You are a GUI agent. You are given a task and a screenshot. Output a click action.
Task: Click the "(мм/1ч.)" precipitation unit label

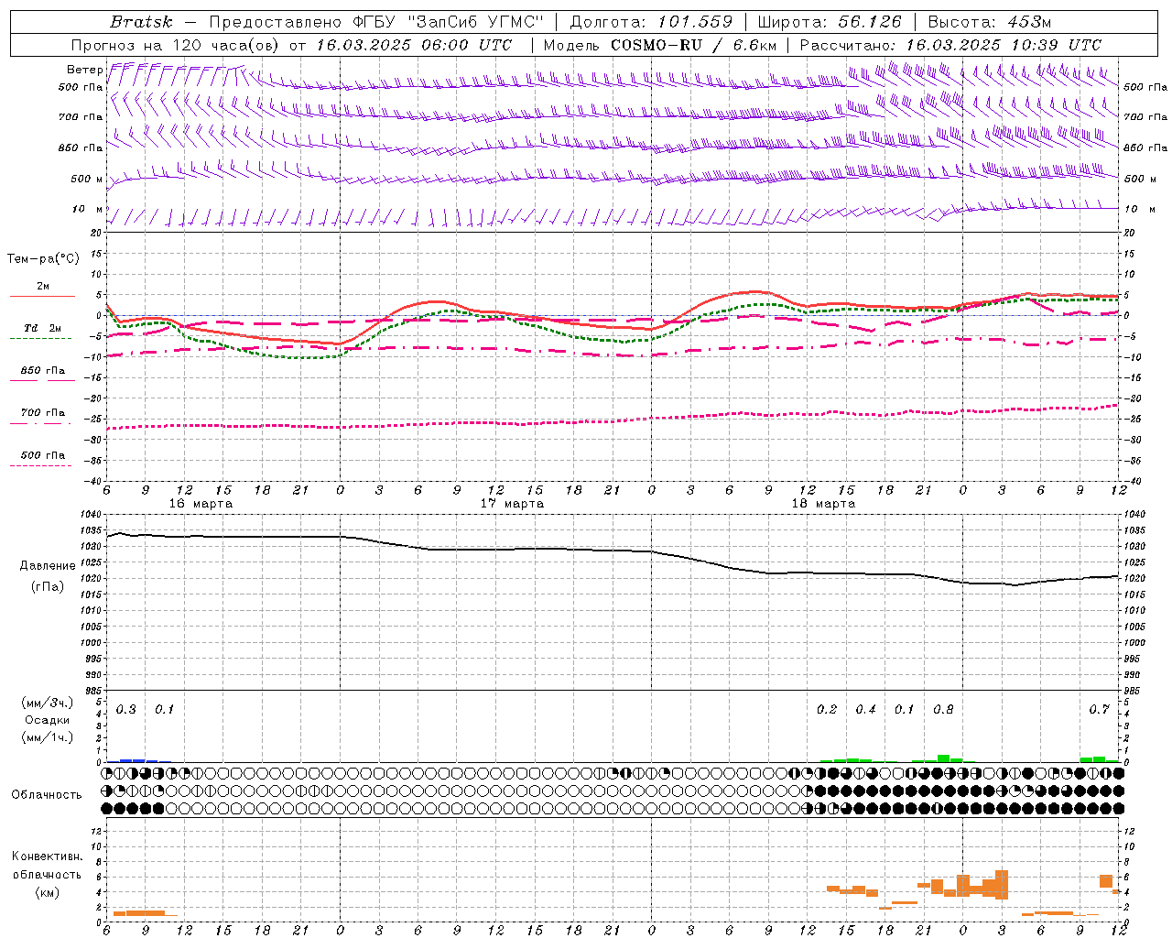coord(48,737)
